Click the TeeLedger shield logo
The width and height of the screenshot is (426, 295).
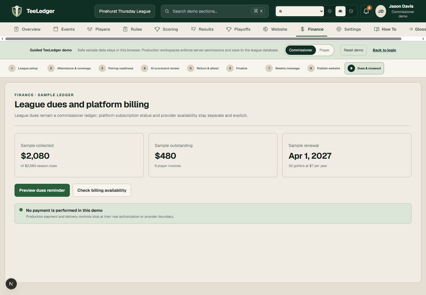[17, 11]
